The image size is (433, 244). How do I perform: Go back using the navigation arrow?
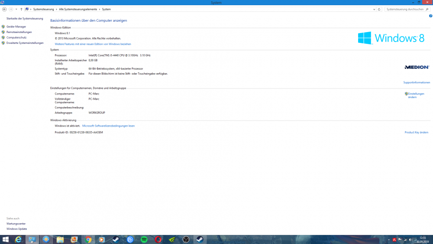coord(4,9)
